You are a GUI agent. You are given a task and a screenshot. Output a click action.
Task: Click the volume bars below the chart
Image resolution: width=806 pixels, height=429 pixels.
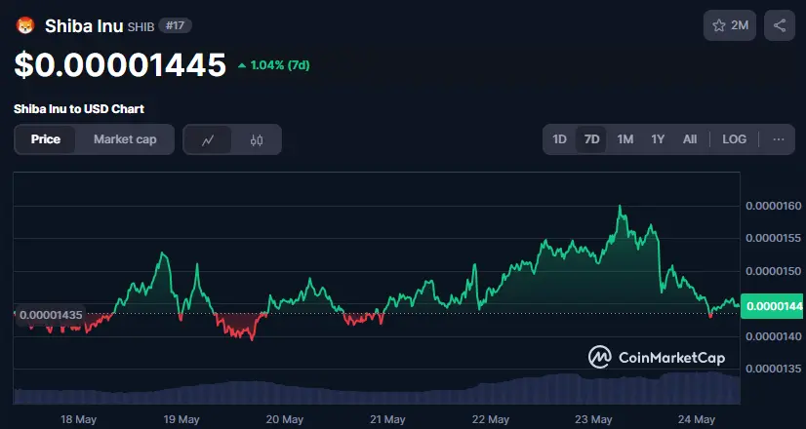pyautogui.click(x=377, y=390)
